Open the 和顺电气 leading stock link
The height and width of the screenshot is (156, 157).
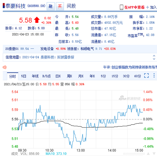[x=87, y=49]
